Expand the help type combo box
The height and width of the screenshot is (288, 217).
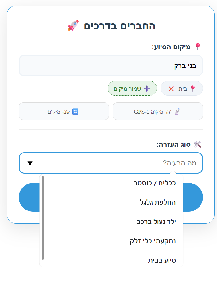[110, 163]
